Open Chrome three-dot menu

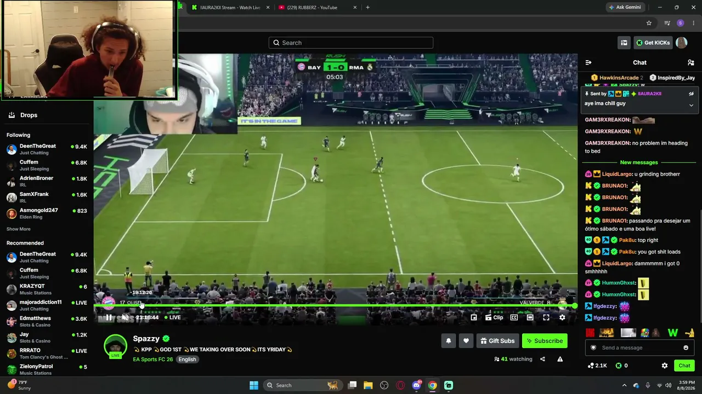[x=694, y=23]
